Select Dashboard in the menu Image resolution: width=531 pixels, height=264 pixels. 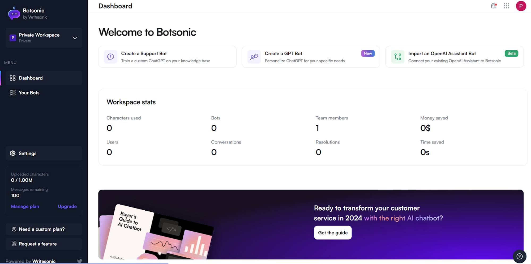pyautogui.click(x=31, y=78)
